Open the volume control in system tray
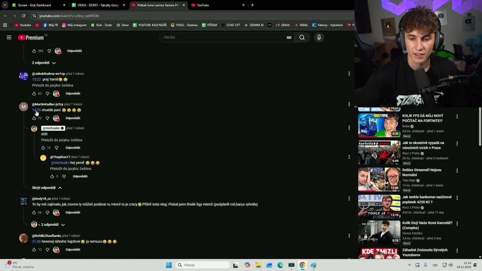 451,265
